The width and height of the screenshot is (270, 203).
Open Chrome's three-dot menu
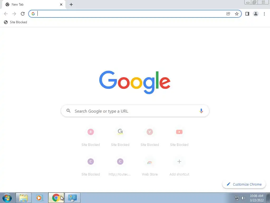264,14
